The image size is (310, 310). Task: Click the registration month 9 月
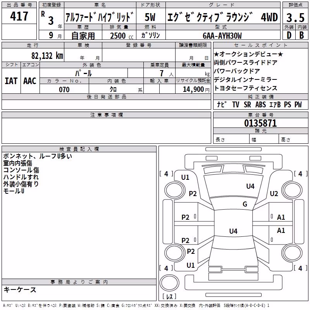(x=55, y=36)
